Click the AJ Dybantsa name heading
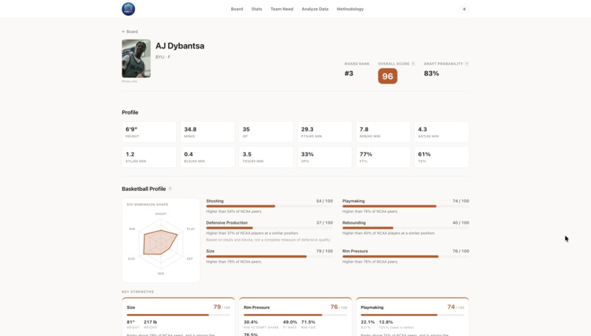 tap(180, 46)
